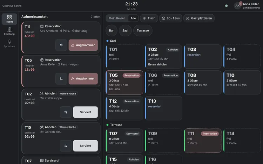
Task: Click the notification badge on avatar
Action: pos(241,3)
